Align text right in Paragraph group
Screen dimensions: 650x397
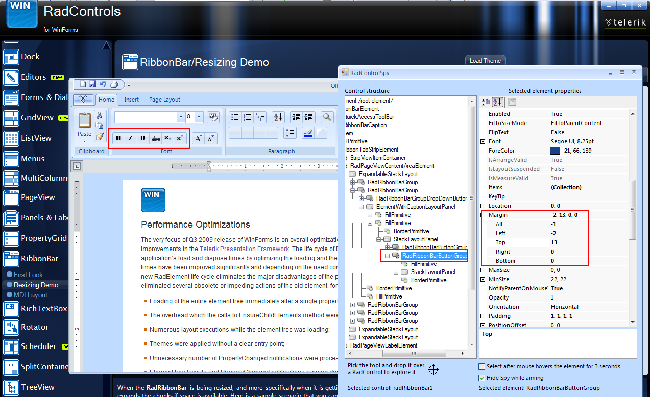(259, 133)
